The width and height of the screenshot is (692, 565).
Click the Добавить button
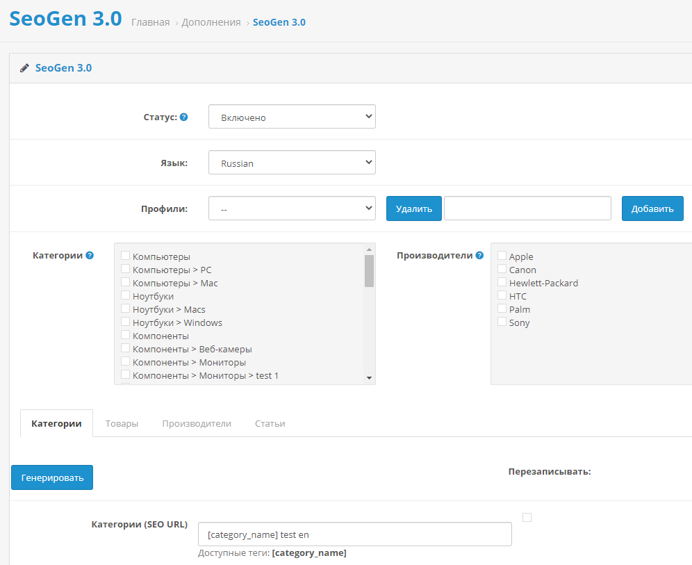[652, 208]
